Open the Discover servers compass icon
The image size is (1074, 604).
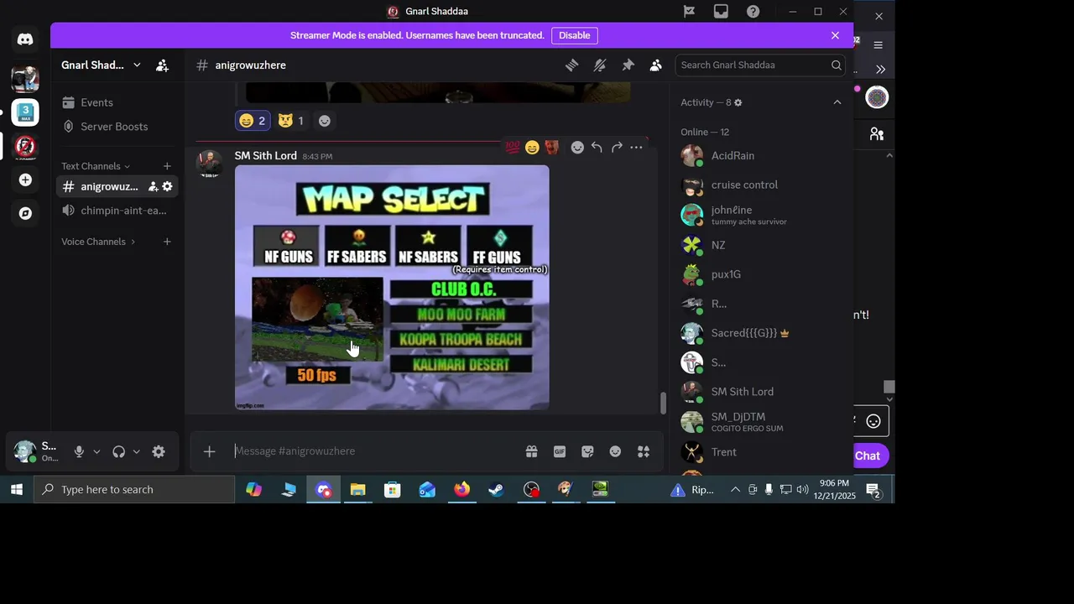[25, 213]
